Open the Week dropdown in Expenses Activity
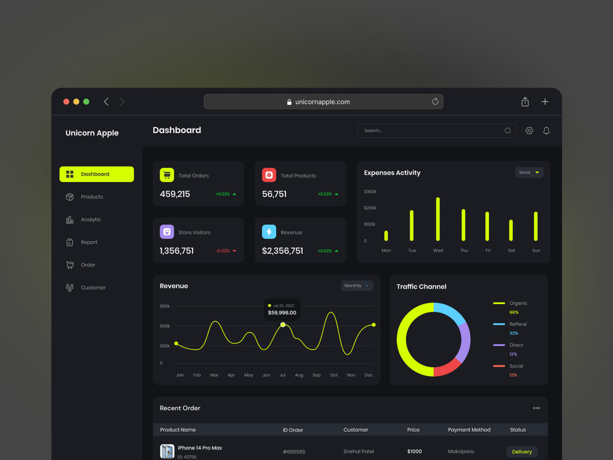This screenshot has width=613, height=460. pyautogui.click(x=529, y=172)
